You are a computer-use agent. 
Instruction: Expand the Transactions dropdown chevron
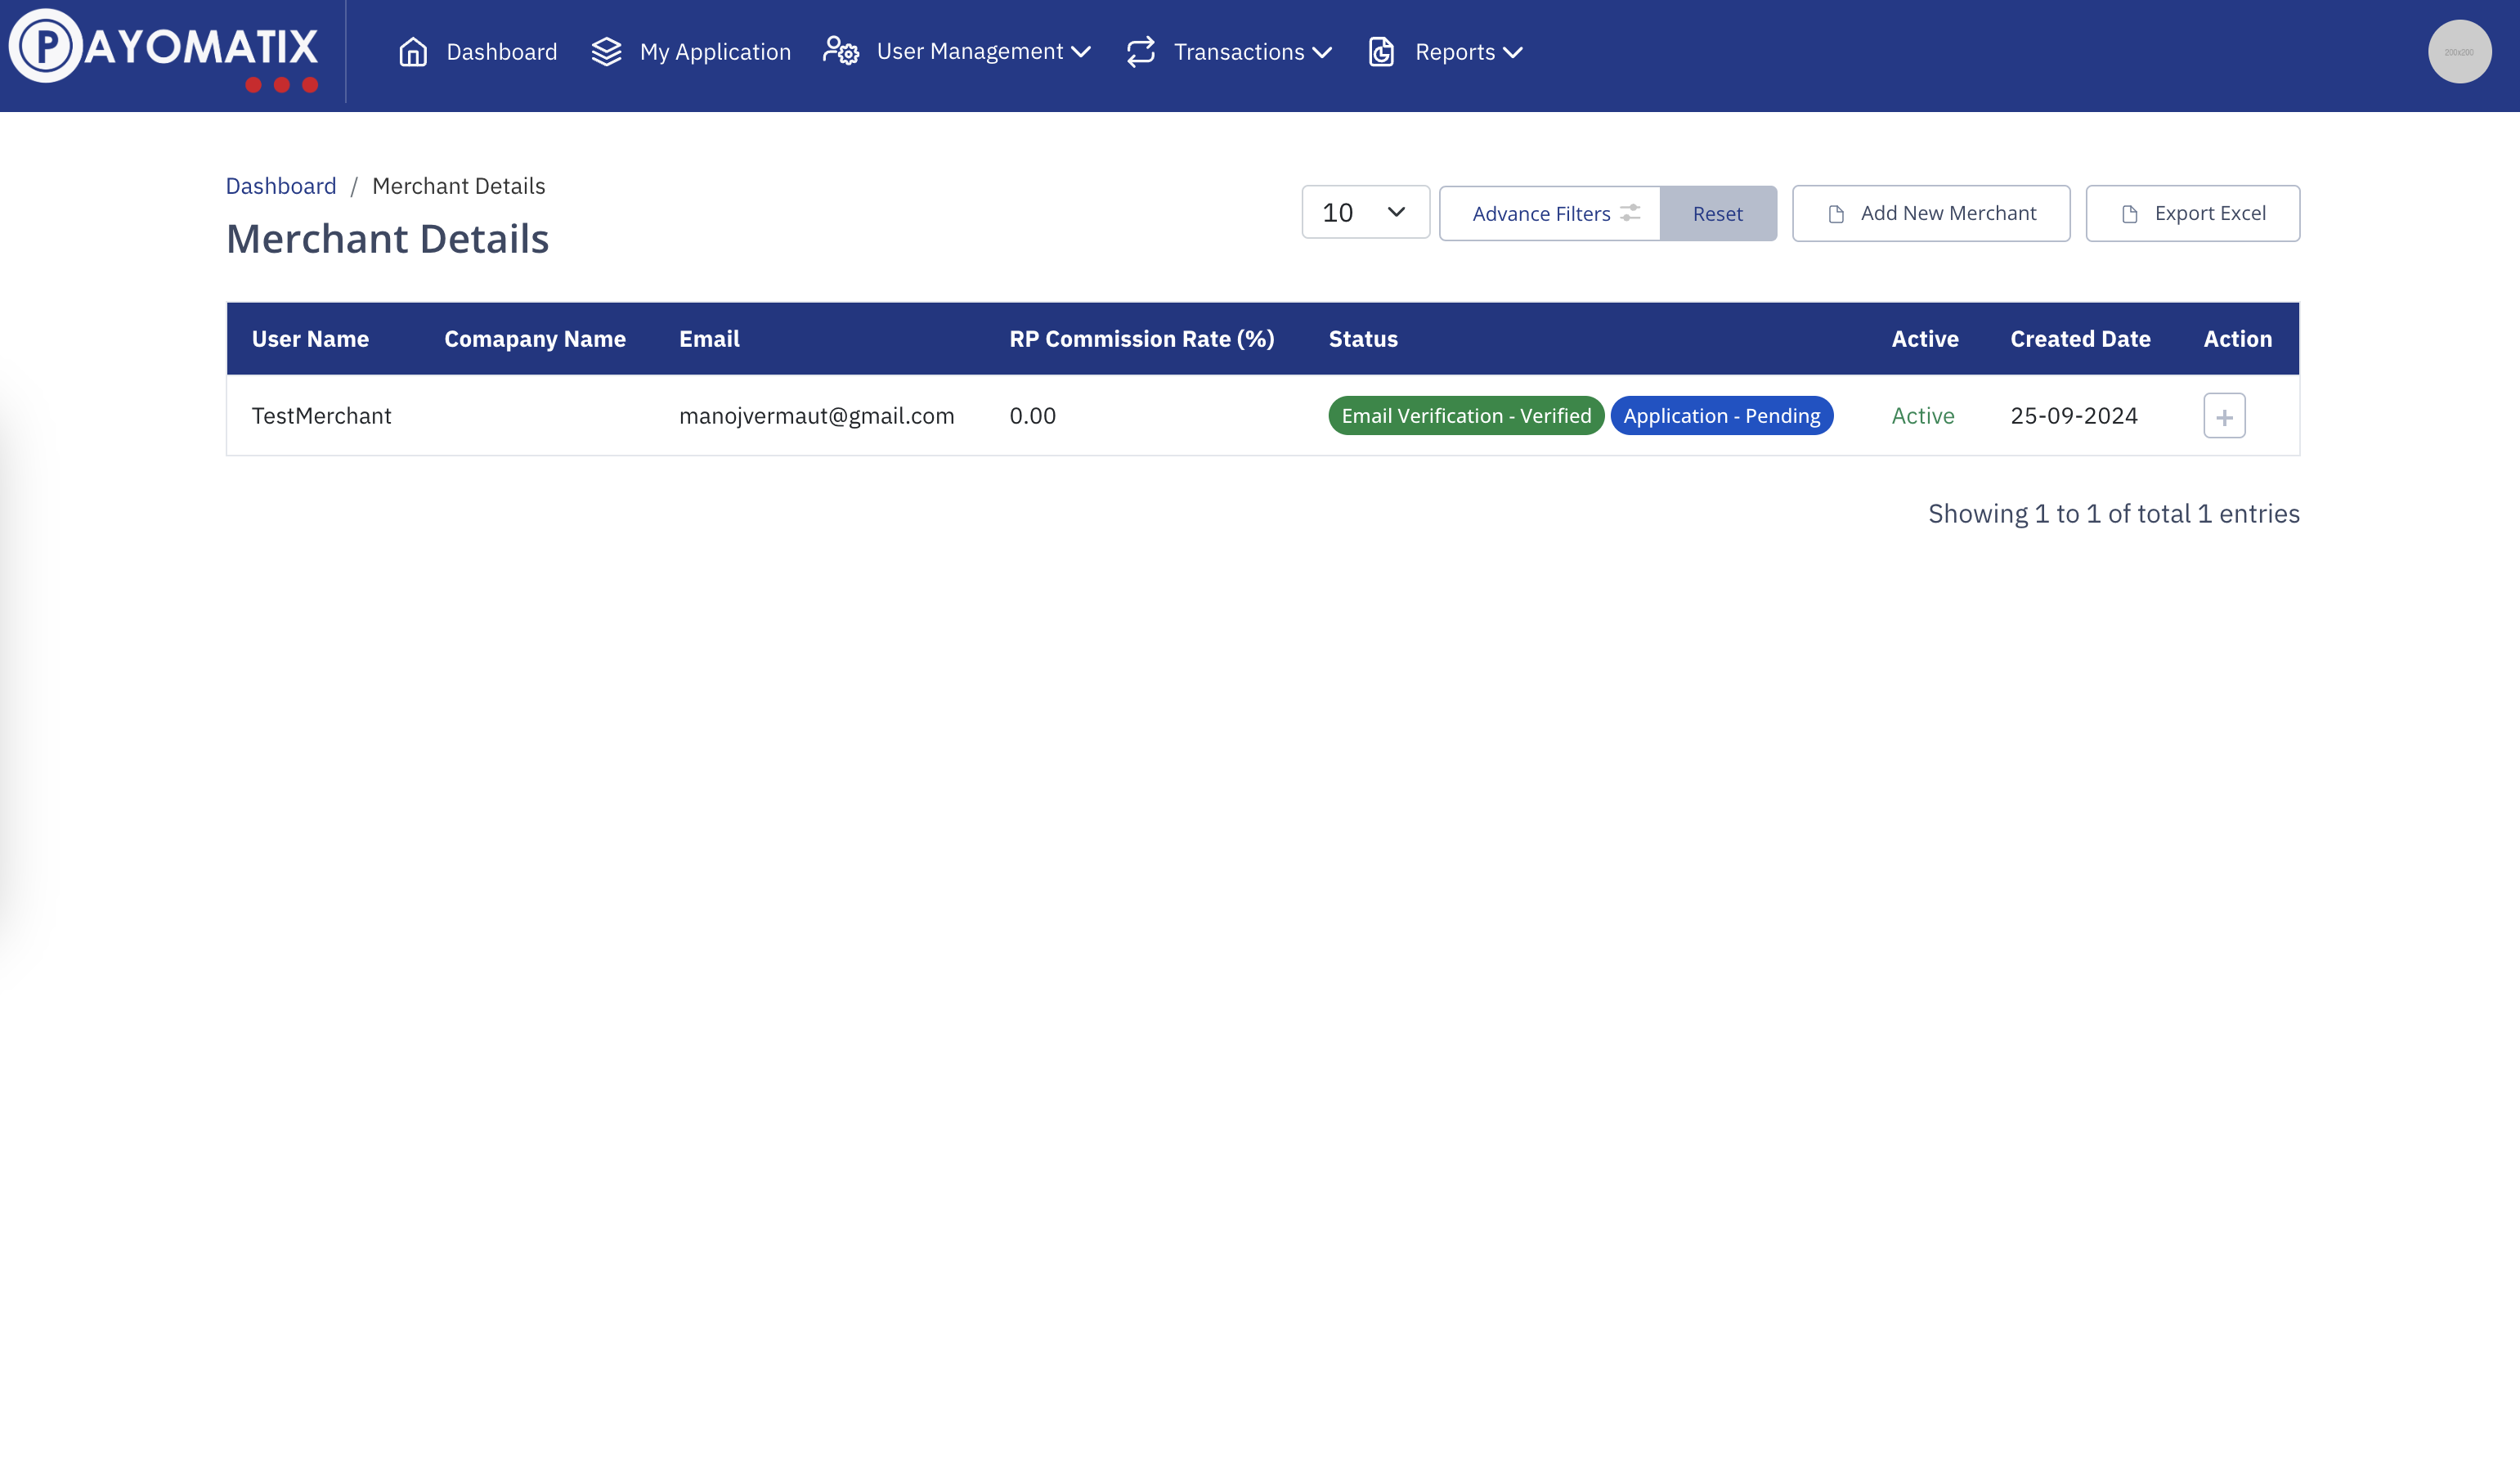point(1322,52)
